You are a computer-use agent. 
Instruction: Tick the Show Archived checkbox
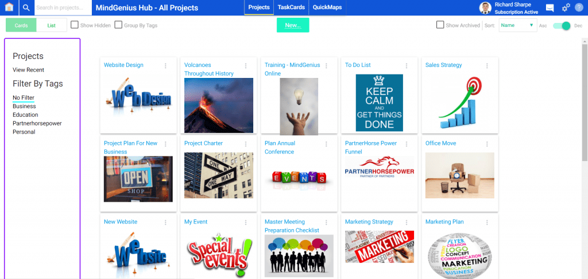coord(440,25)
